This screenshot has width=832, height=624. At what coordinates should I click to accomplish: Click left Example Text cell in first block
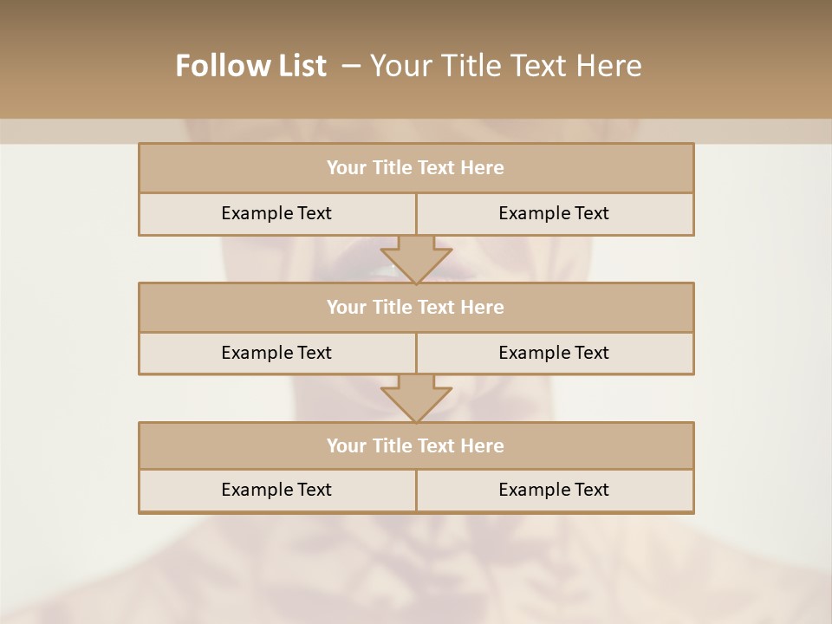(x=276, y=213)
